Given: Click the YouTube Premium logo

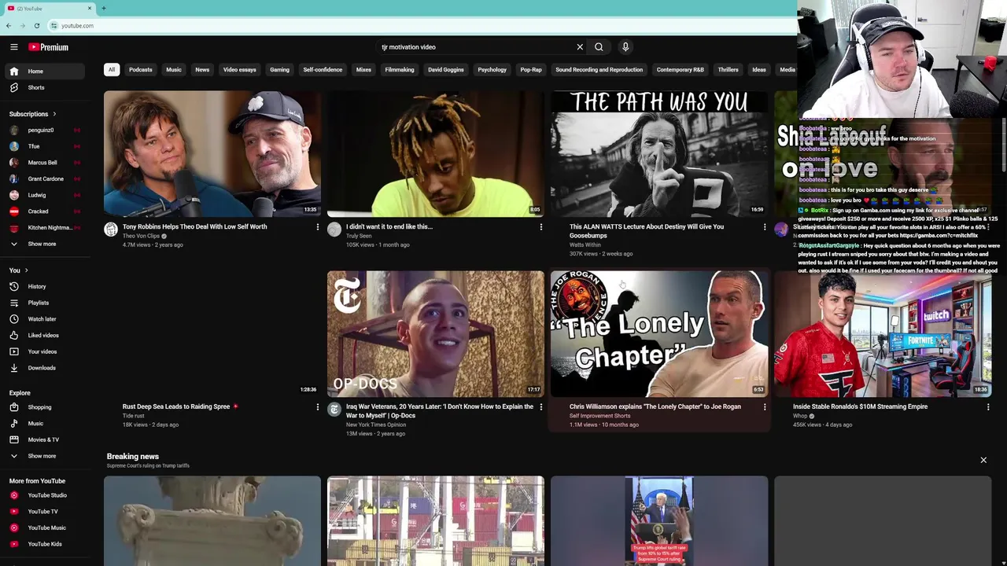Looking at the screenshot, I should [x=49, y=47].
